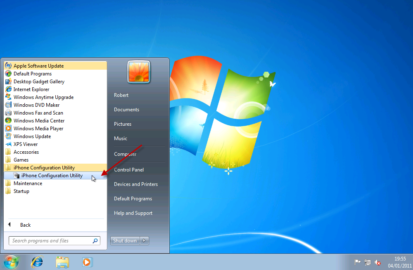Viewport: 413px width, 270px height.
Task: Start Internet Explorer from the programs list
Action: (x=31, y=89)
